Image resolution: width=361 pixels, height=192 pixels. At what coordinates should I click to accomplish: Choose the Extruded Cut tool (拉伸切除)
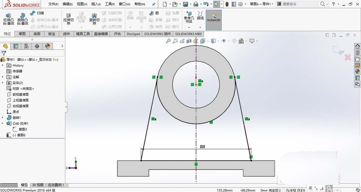click(68, 19)
